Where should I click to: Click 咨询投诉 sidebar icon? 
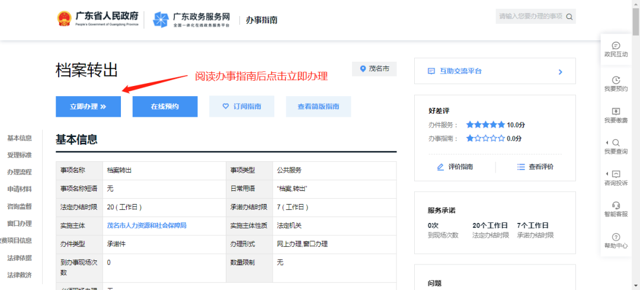pos(616,174)
